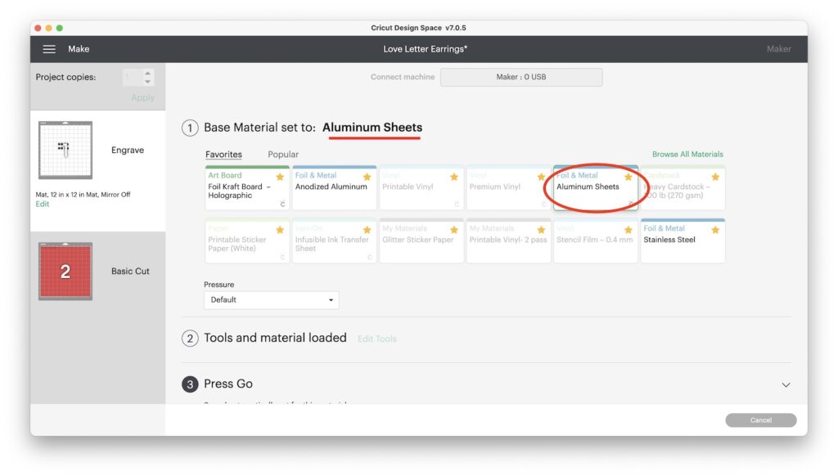
Task: Pick the Stencil Film – 0.4 mm card
Action: pyautogui.click(x=596, y=241)
